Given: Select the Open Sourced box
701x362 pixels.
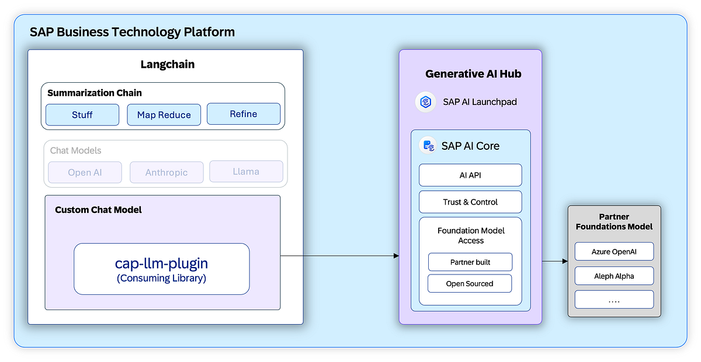Looking at the screenshot, I should pyautogui.click(x=470, y=284).
